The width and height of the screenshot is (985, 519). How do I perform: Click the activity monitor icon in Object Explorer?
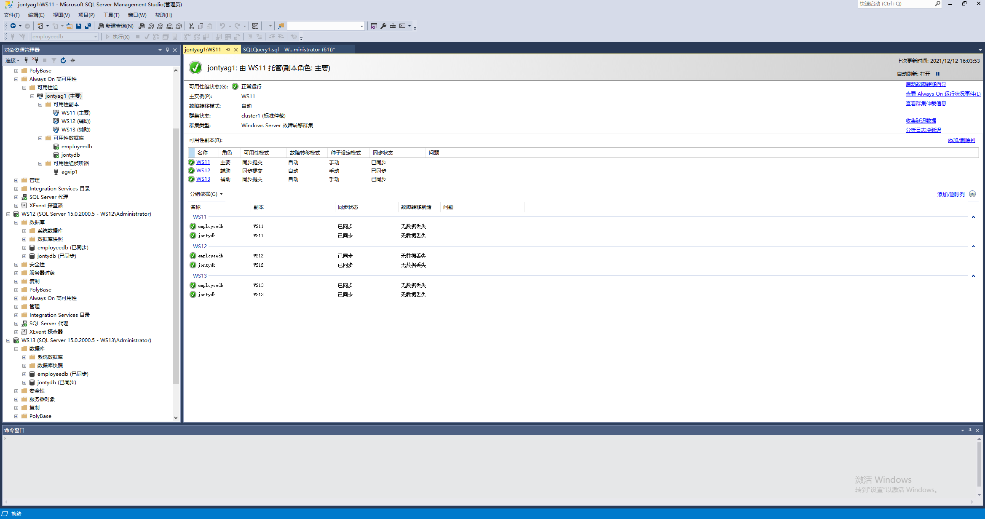tap(73, 61)
